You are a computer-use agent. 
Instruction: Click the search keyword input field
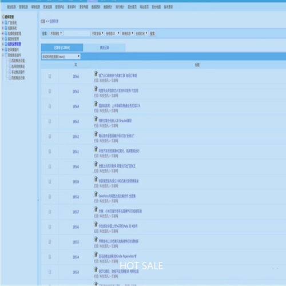click(77, 34)
